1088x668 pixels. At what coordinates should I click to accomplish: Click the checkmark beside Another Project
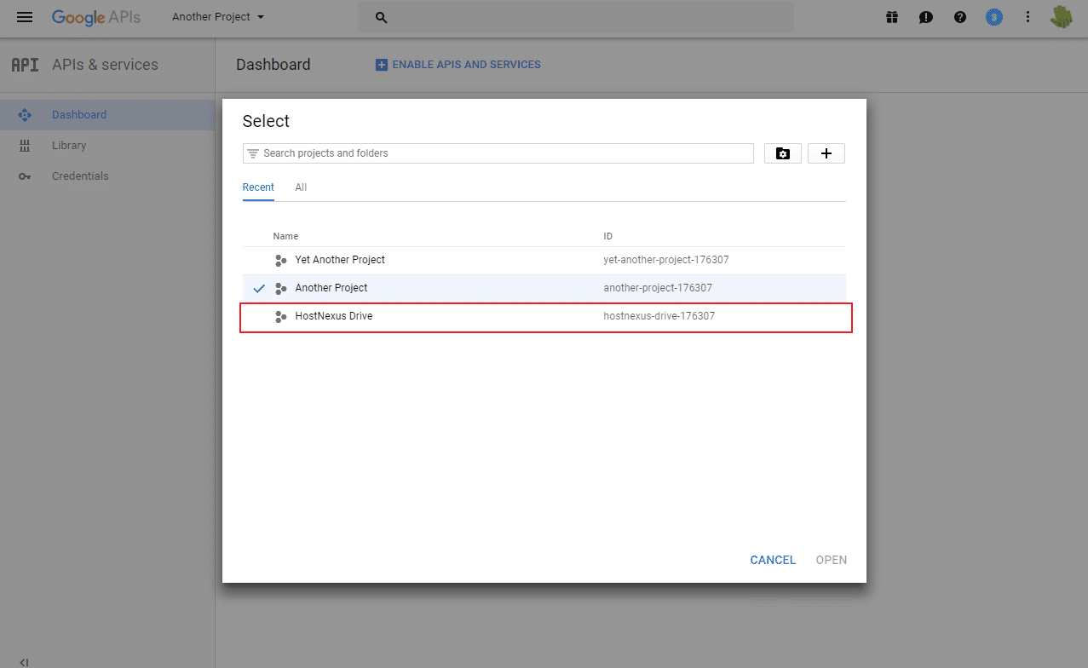click(259, 288)
